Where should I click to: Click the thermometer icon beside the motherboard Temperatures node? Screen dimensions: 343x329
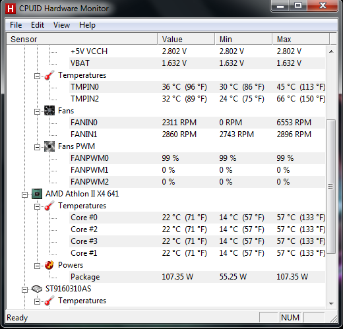click(x=49, y=75)
